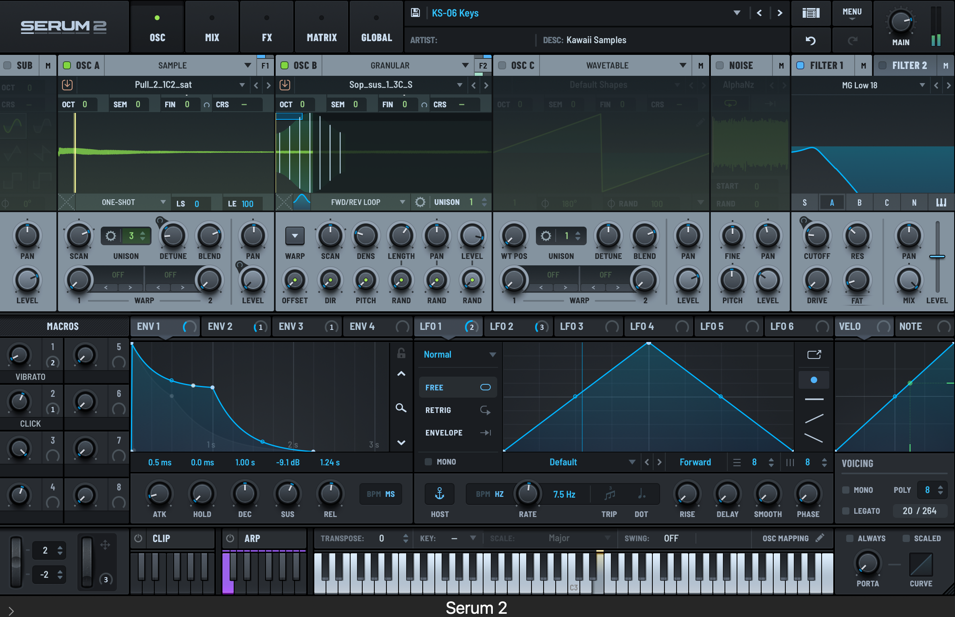955x617 pixels.
Task: Open the KEY selection dropdown
Action: tap(464, 538)
